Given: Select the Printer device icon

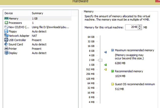Looking at the screenshot, I should (x=6, y=48).
